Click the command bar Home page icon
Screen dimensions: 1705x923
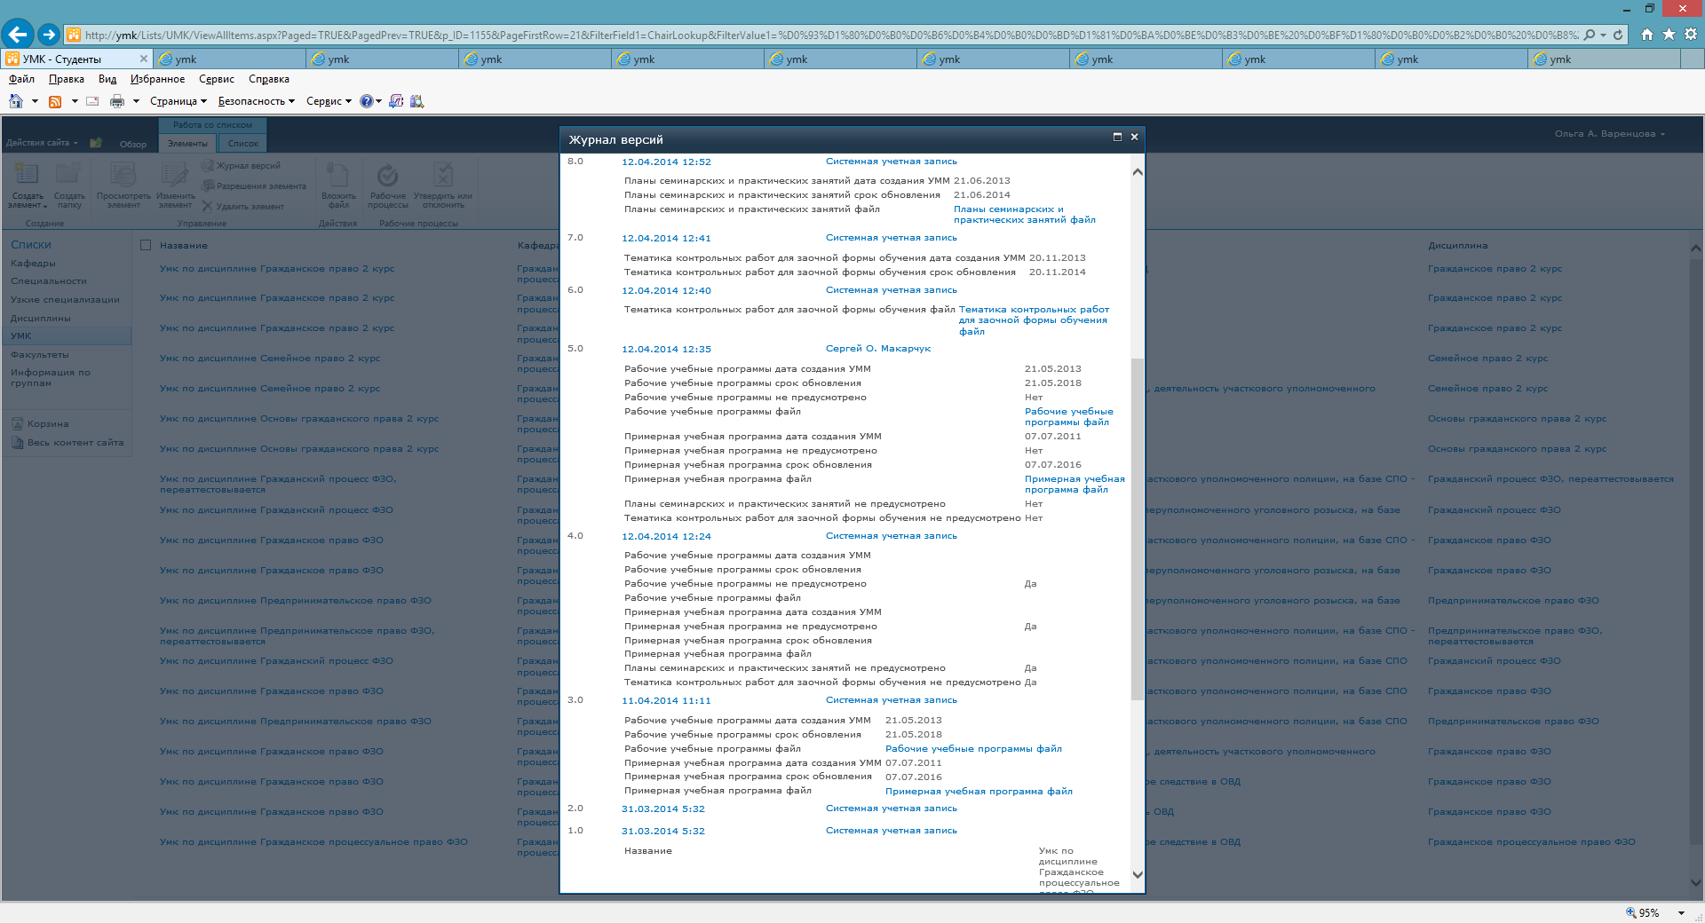click(16, 101)
